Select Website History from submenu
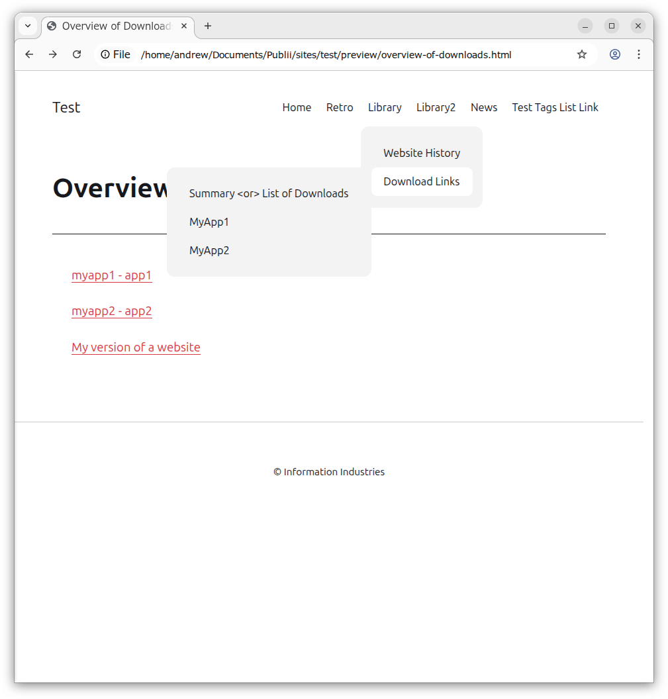The width and height of the screenshot is (668, 699). pos(422,153)
